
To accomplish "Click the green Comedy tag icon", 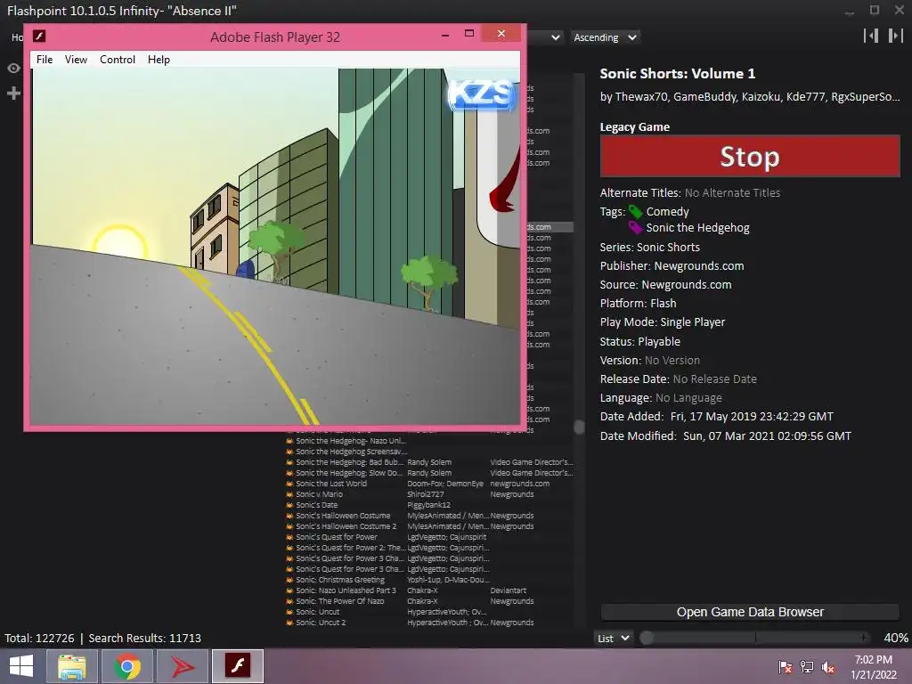I will tap(635, 212).
